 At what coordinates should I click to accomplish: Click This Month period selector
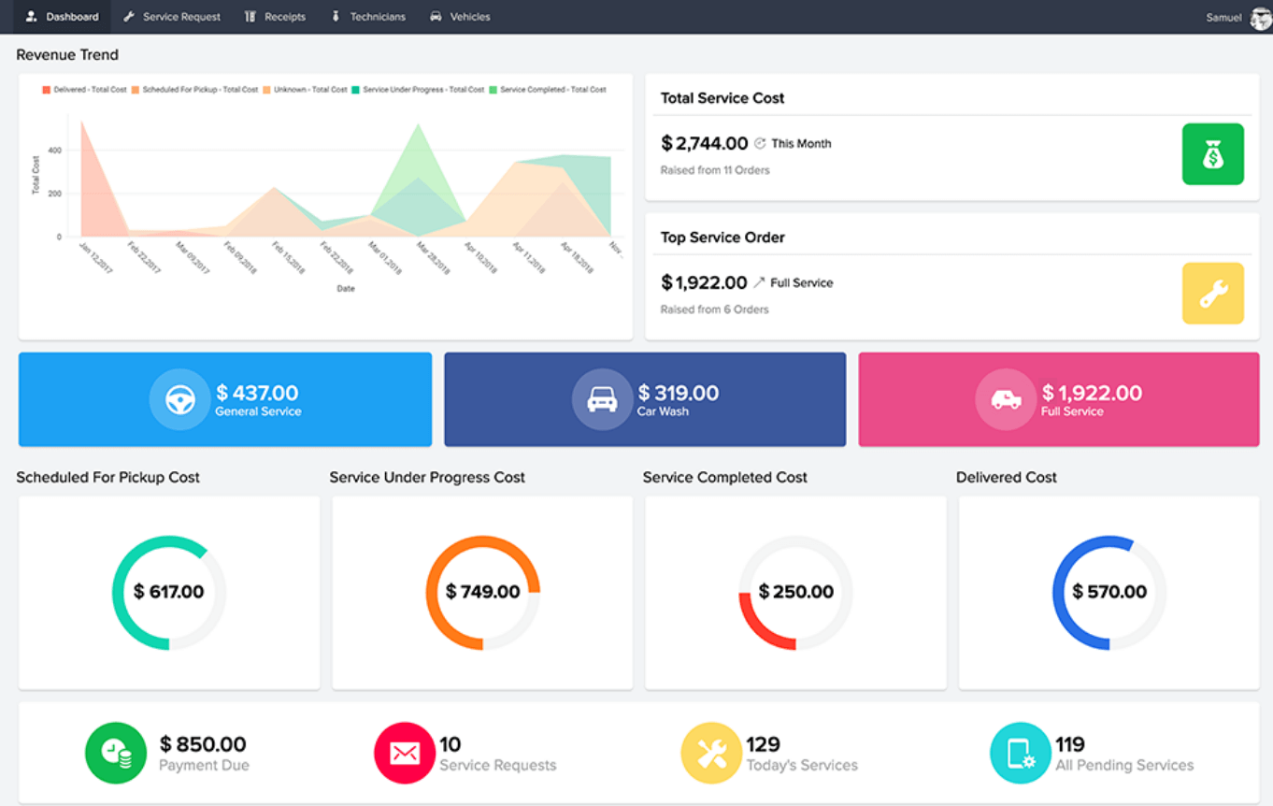click(793, 144)
